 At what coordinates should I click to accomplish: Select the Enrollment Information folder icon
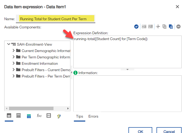coord(18,63)
